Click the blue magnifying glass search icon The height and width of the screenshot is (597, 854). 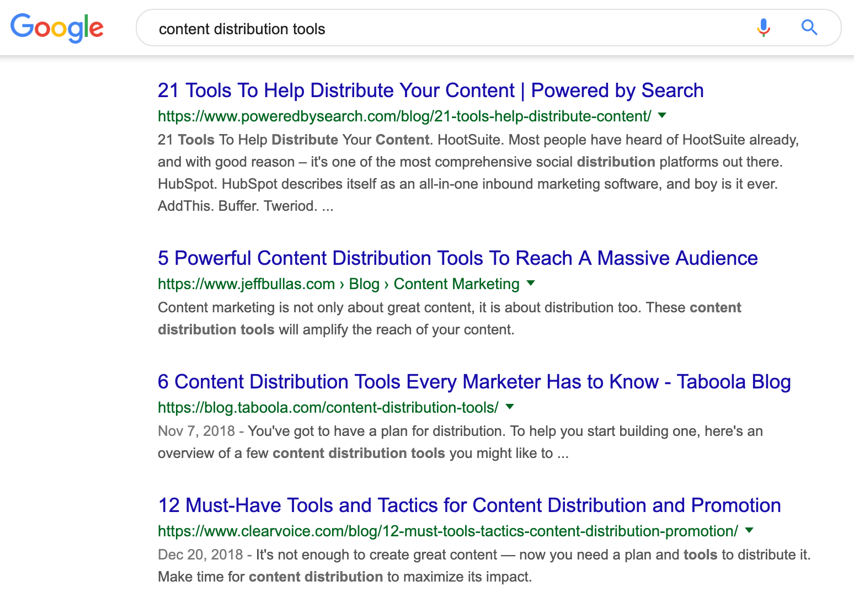(x=809, y=27)
